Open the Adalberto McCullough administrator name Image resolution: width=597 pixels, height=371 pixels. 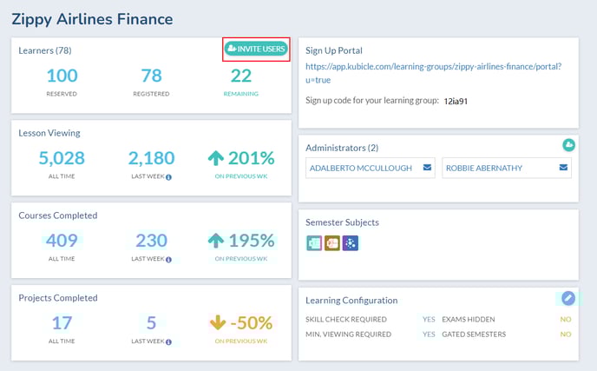tap(361, 169)
